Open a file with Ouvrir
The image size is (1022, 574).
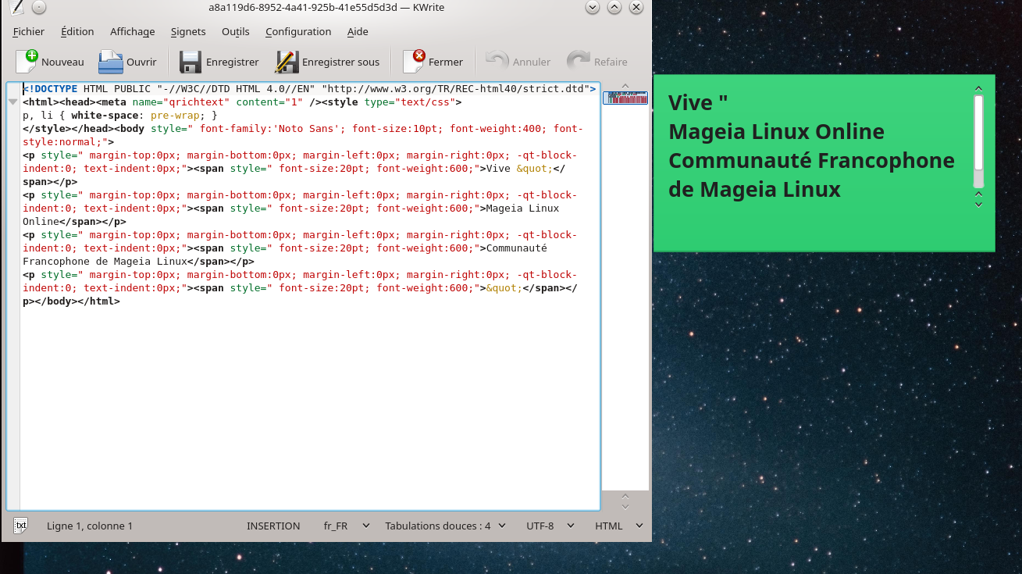pos(127,62)
